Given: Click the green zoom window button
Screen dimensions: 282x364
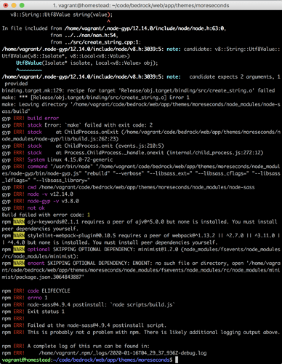Looking at the screenshot, I should 22,5.
